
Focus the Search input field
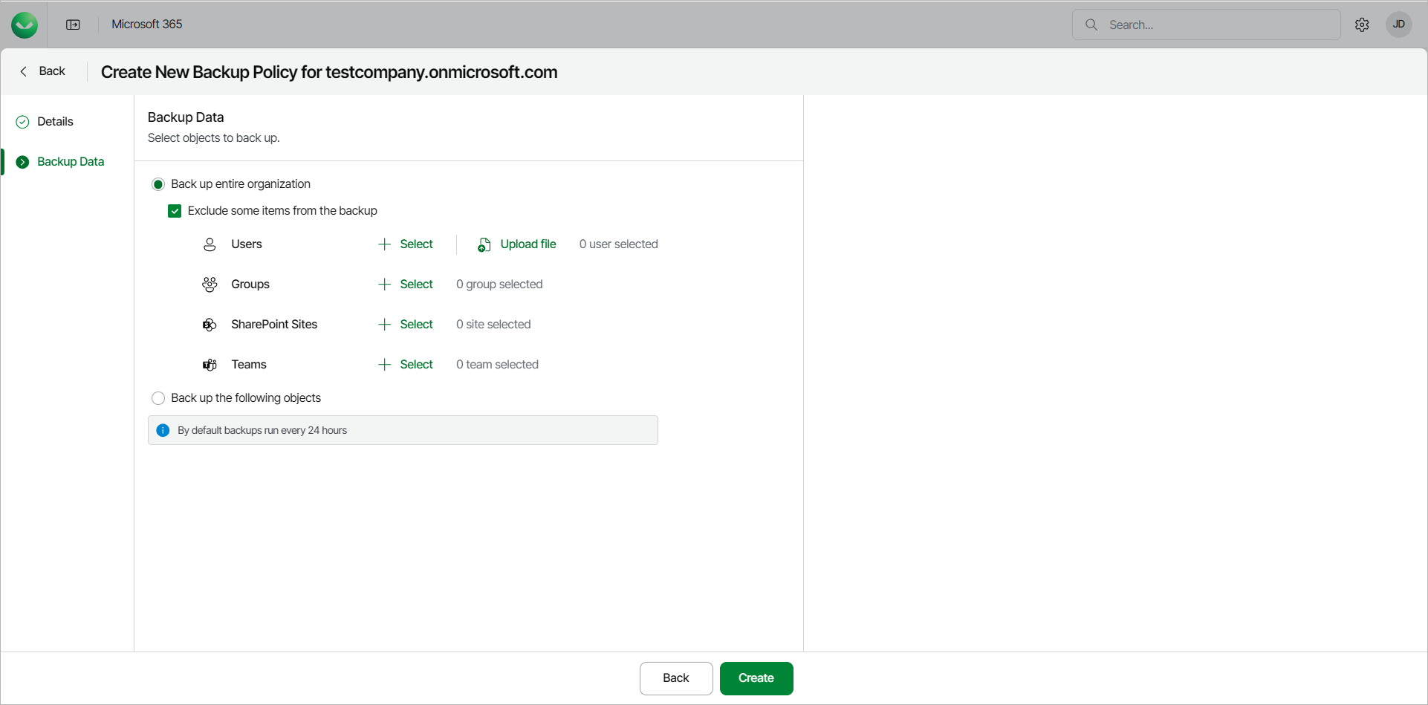[1207, 25]
